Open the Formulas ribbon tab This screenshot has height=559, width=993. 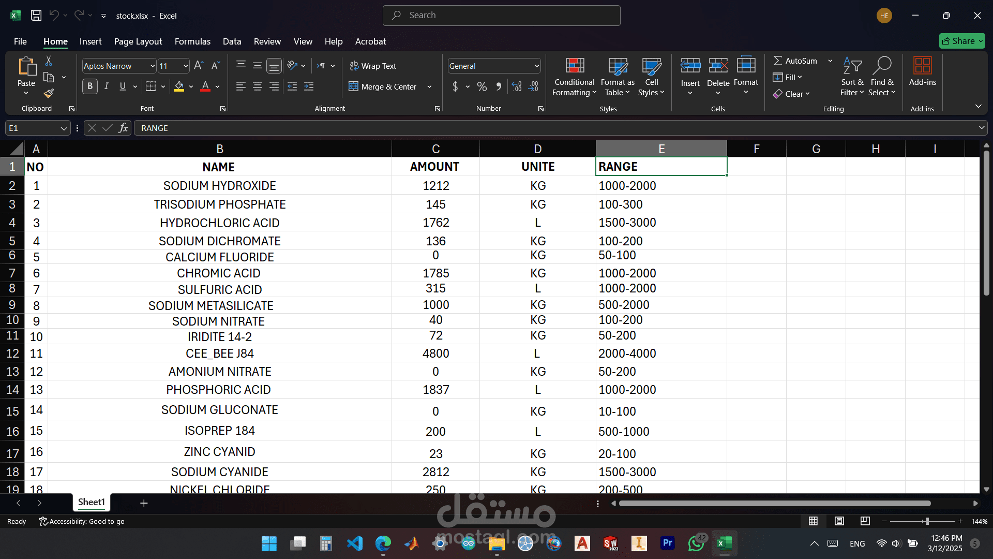pyautogui.click(x=192, y=41)
